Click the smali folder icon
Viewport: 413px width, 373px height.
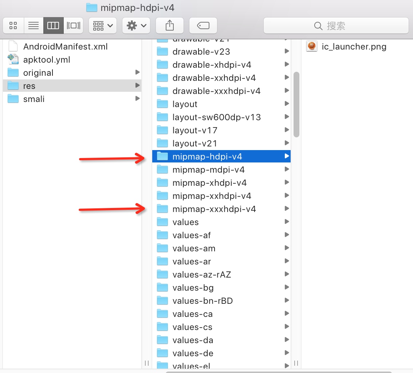coord(13,98)
